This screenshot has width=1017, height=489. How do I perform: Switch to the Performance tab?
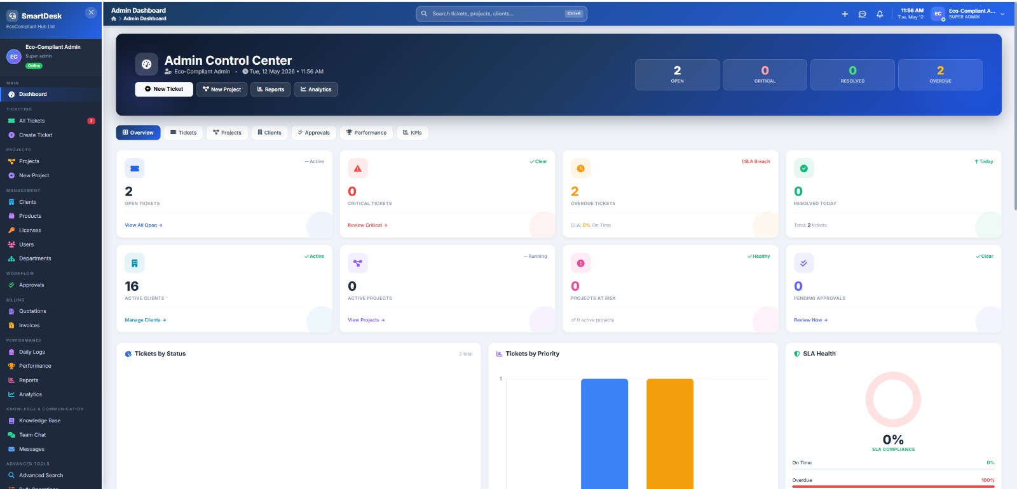pyautogui.click(x=366, y=133)
